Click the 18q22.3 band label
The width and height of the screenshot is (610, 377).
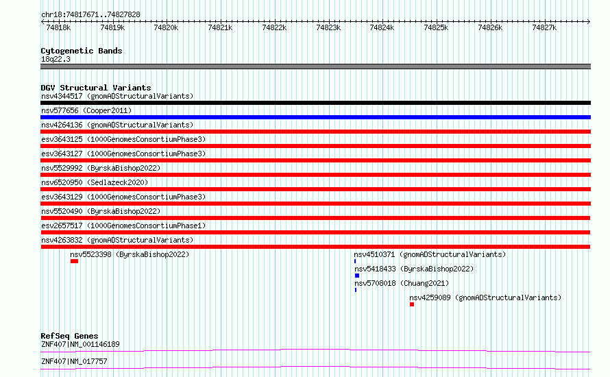pyautogui.click(x=56, y=59)
